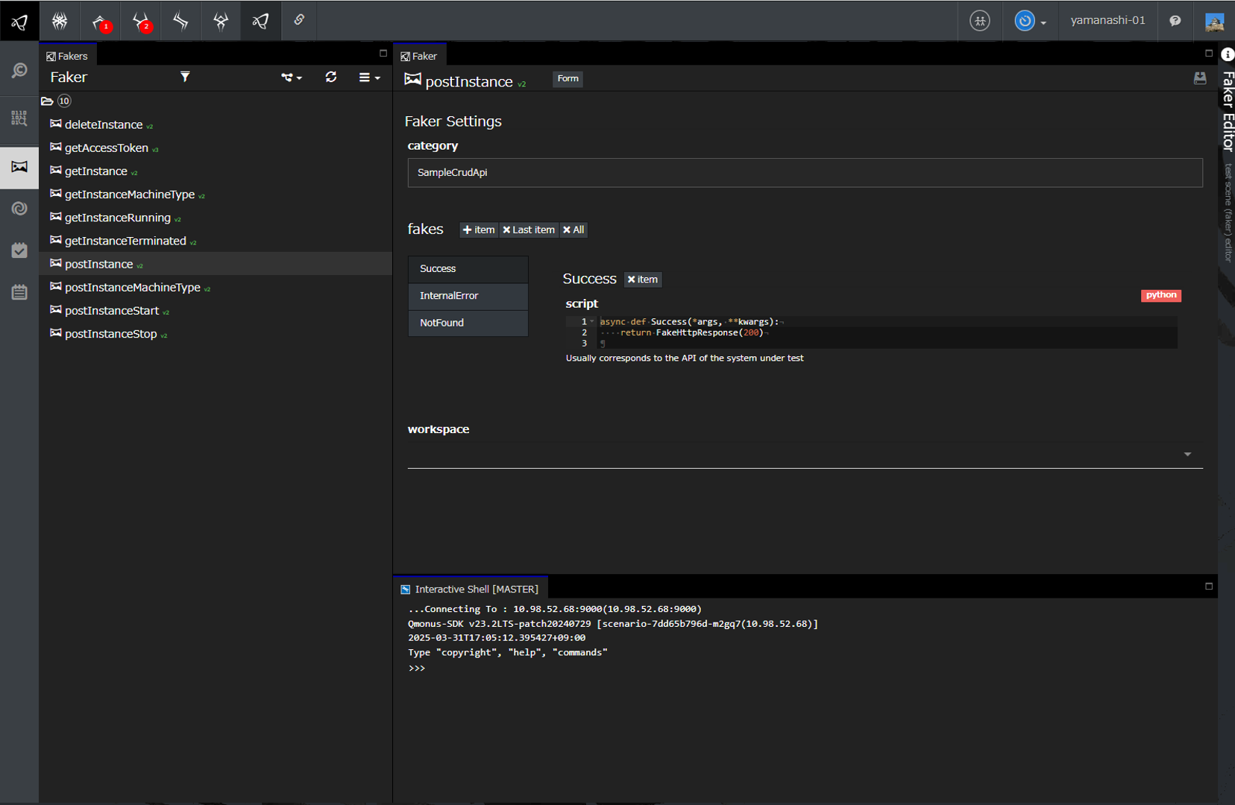Add a new fake with + item button
The height and width of the screenshot is (805, 1235).
point(479,230)
